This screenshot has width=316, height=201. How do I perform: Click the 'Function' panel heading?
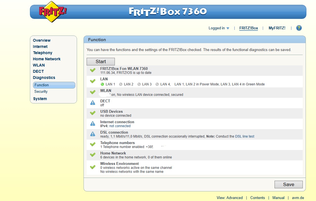(x=97, y=40)
